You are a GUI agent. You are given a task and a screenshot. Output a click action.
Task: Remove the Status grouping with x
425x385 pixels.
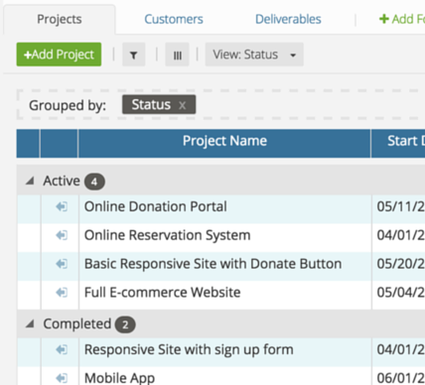(182, 105)
